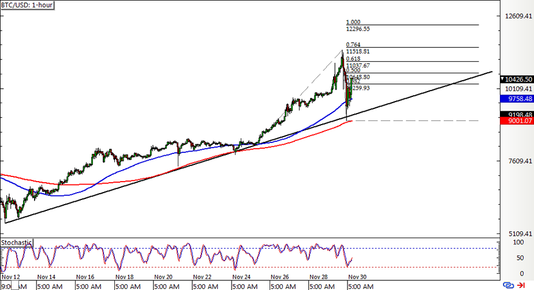Click the 11518.81 Fibonacci price label

point(358,51)
